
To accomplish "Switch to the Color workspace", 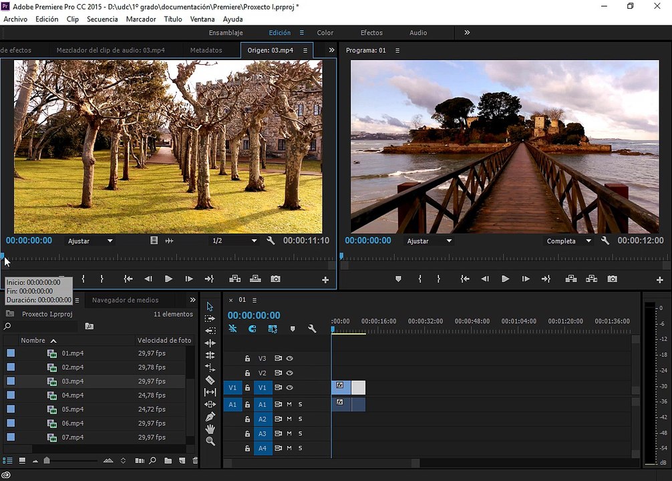I will (325, 33).
